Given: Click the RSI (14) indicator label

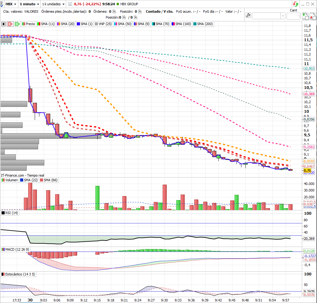Looking at the screenshot, I should 10,213.
